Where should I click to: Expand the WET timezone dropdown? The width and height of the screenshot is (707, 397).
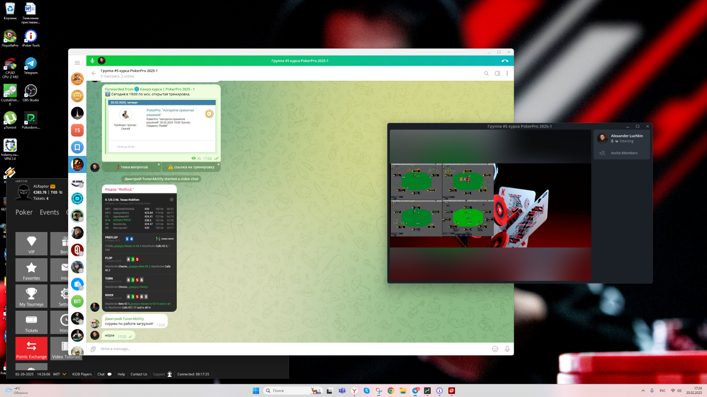pos(64,374)
